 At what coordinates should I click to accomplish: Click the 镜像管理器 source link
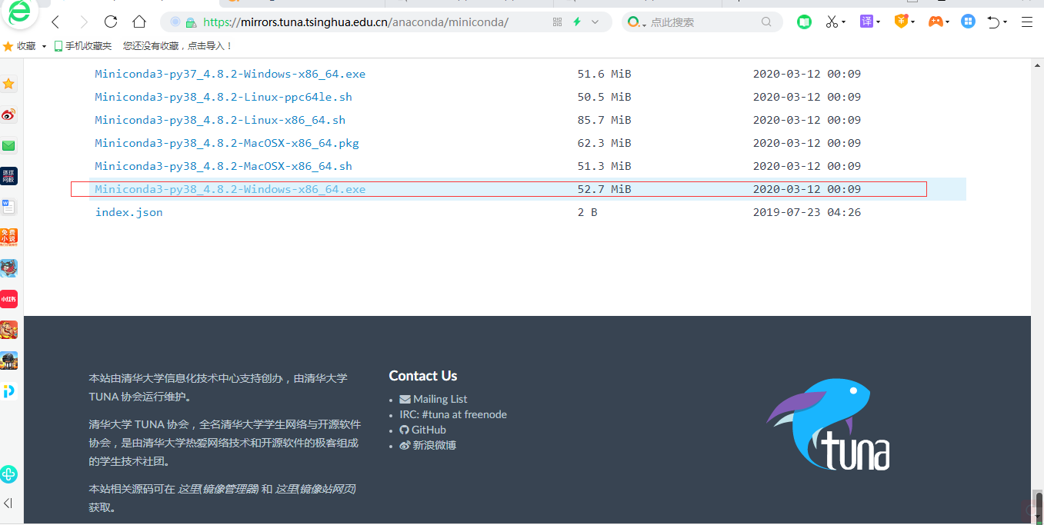(218, 489)
